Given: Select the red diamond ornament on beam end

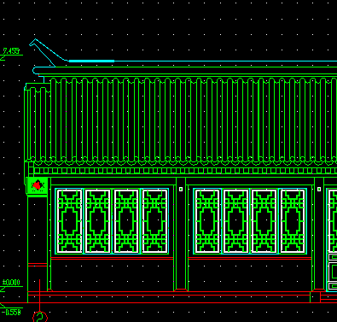Looking at the screenshot, I should pyautogui.click(x=38, y=185).
